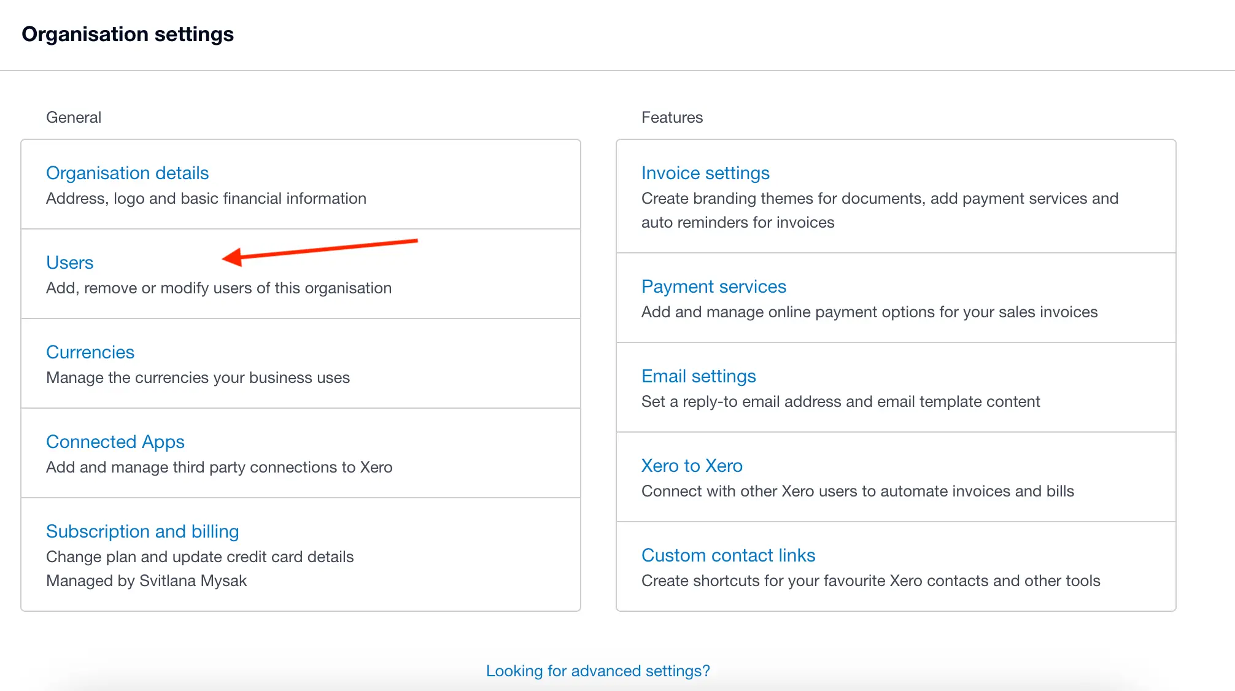The height and width of the screenshot is (691, 1235).
Task: Open Connected Apps settings
Action: click(x=115, y=442)
